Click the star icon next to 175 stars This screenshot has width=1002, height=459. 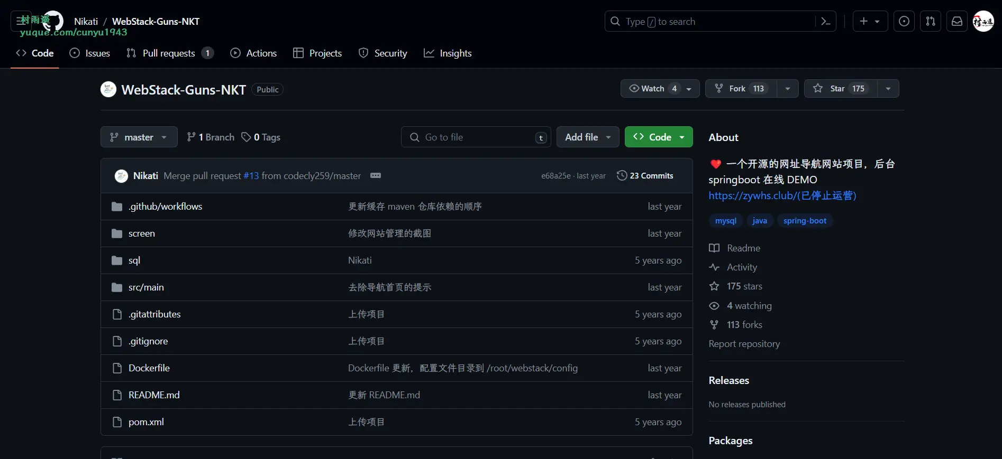pyautogui.click(x=714, y=286)
